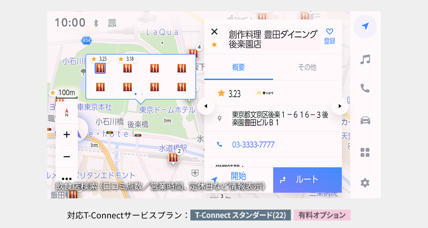The width and height of the screenshot is (428, 228).
Task: Tap the 水道橋駅 station label
Action: coord(173,148)
